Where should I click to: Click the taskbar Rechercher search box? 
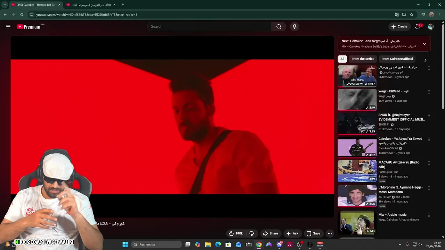[x=156, y=244]
